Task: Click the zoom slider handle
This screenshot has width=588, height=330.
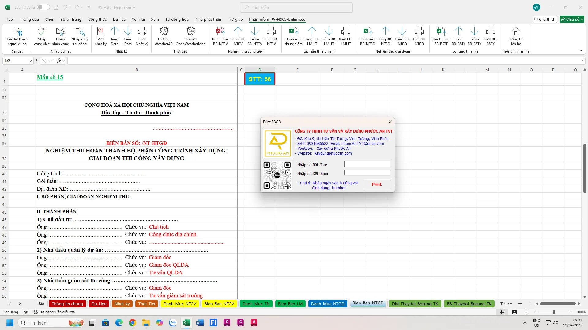Action: 554,312
